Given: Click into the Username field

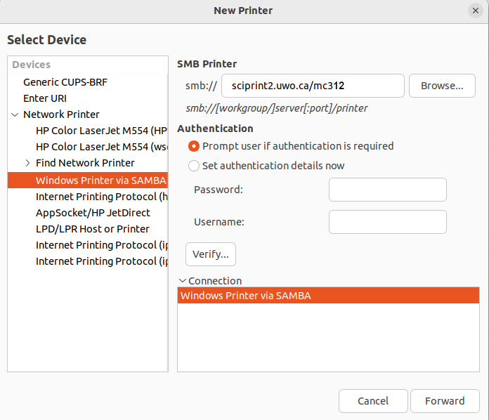Looking at the screenshot, I should pos(388,222).
